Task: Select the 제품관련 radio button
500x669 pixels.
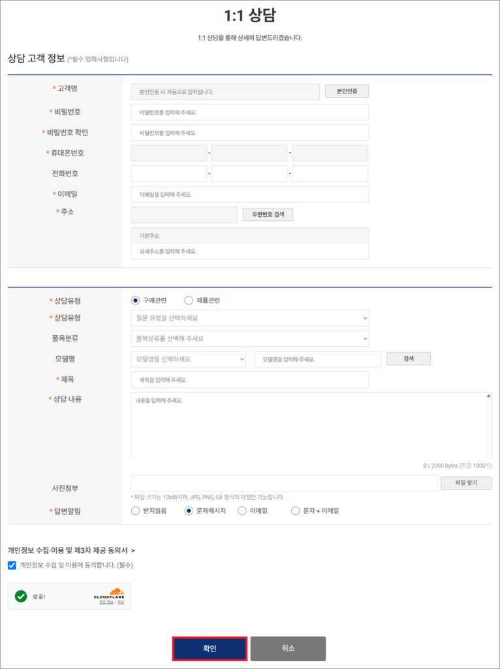Action: (x=189, y=301)
